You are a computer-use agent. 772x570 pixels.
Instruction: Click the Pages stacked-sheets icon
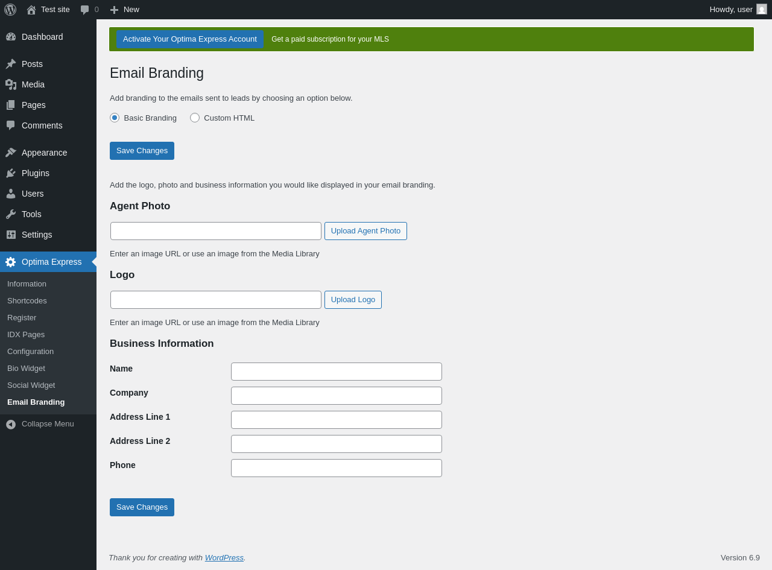coord(11,105)
